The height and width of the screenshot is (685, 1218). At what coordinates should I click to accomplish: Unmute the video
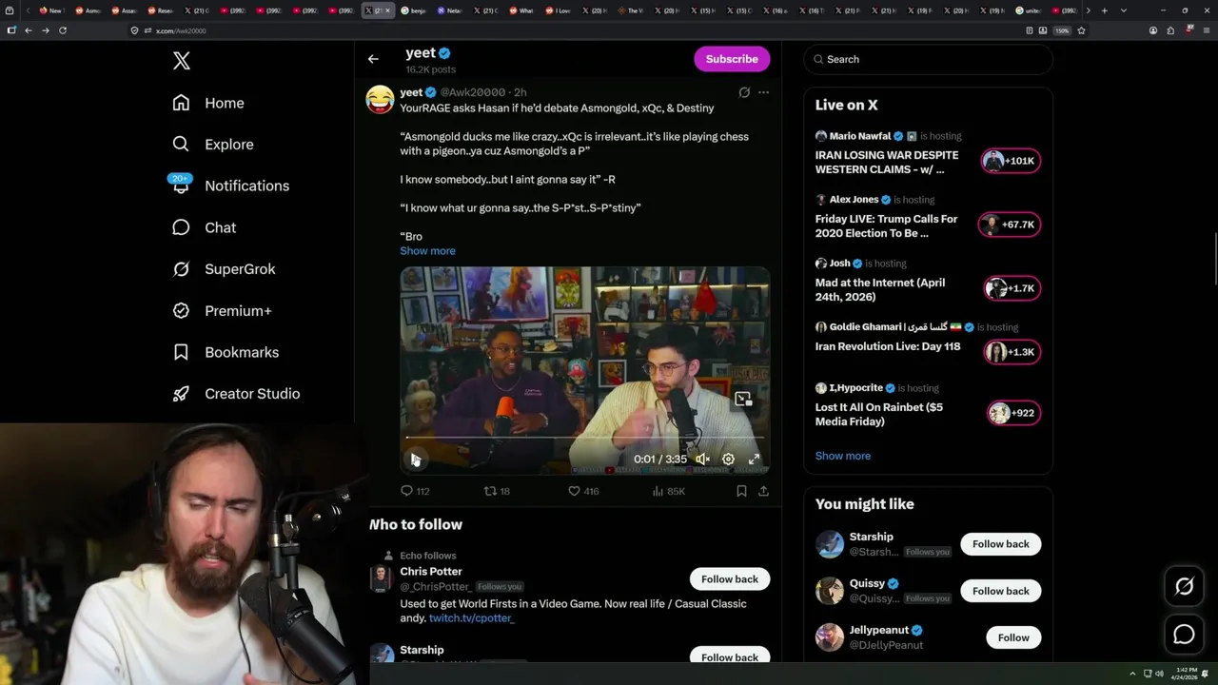[702, 460]
